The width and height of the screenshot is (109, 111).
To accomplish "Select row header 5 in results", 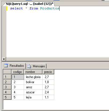I will [7, 97].
